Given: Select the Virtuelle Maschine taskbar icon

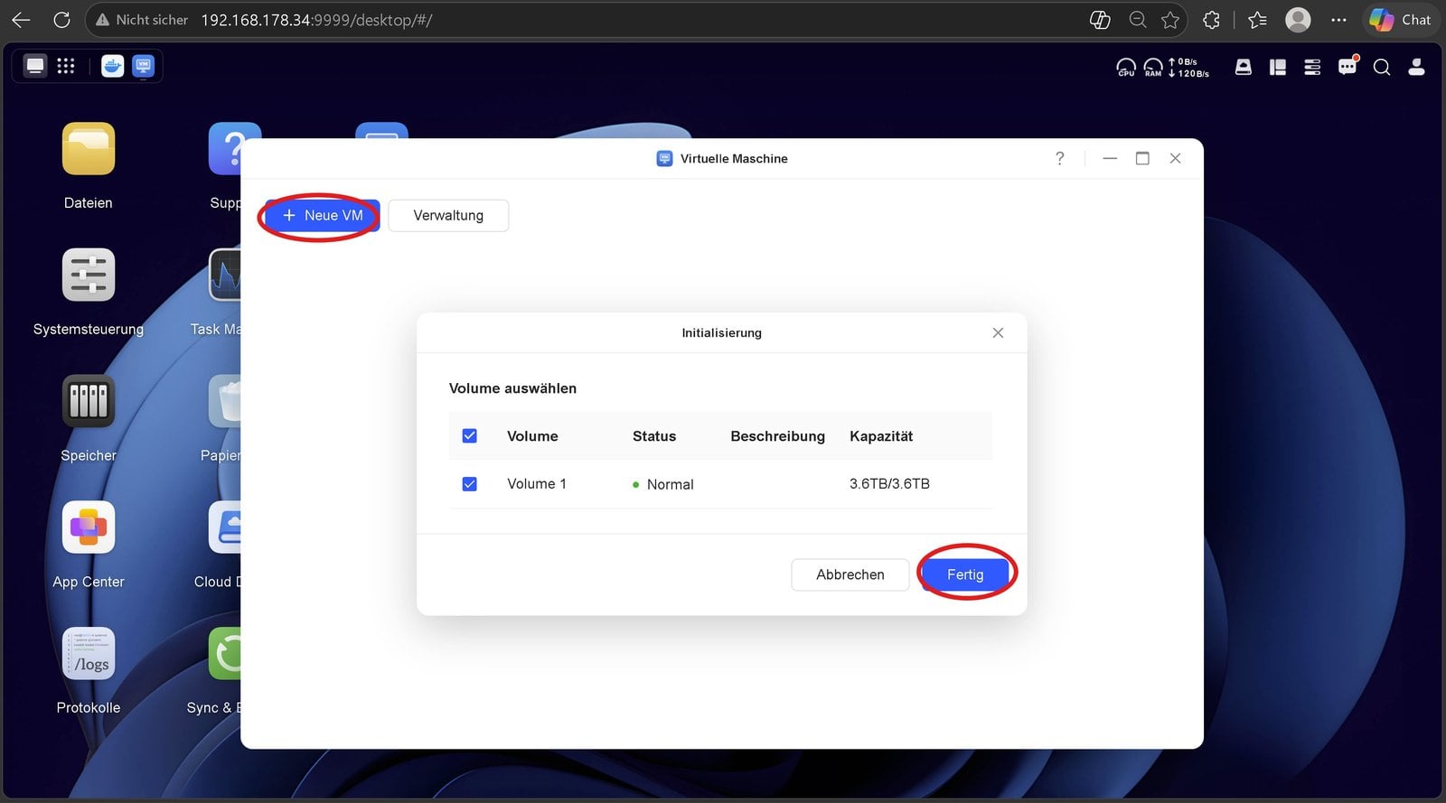Looking at the screenshot, I should coord(143,66).
